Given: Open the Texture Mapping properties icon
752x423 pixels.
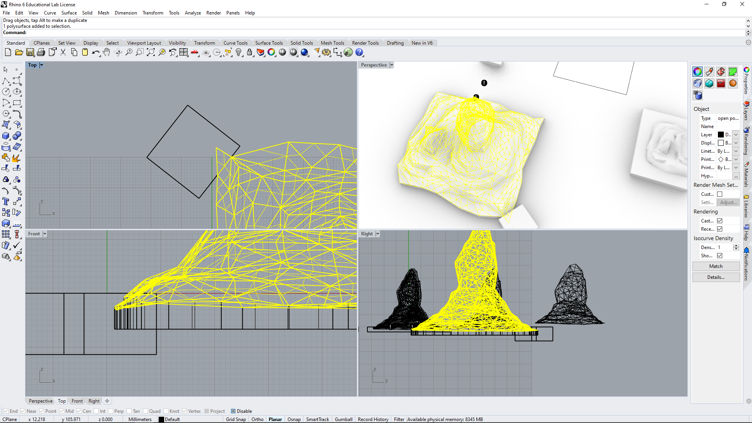Looking at the screenshot, I should click(721, 71).
